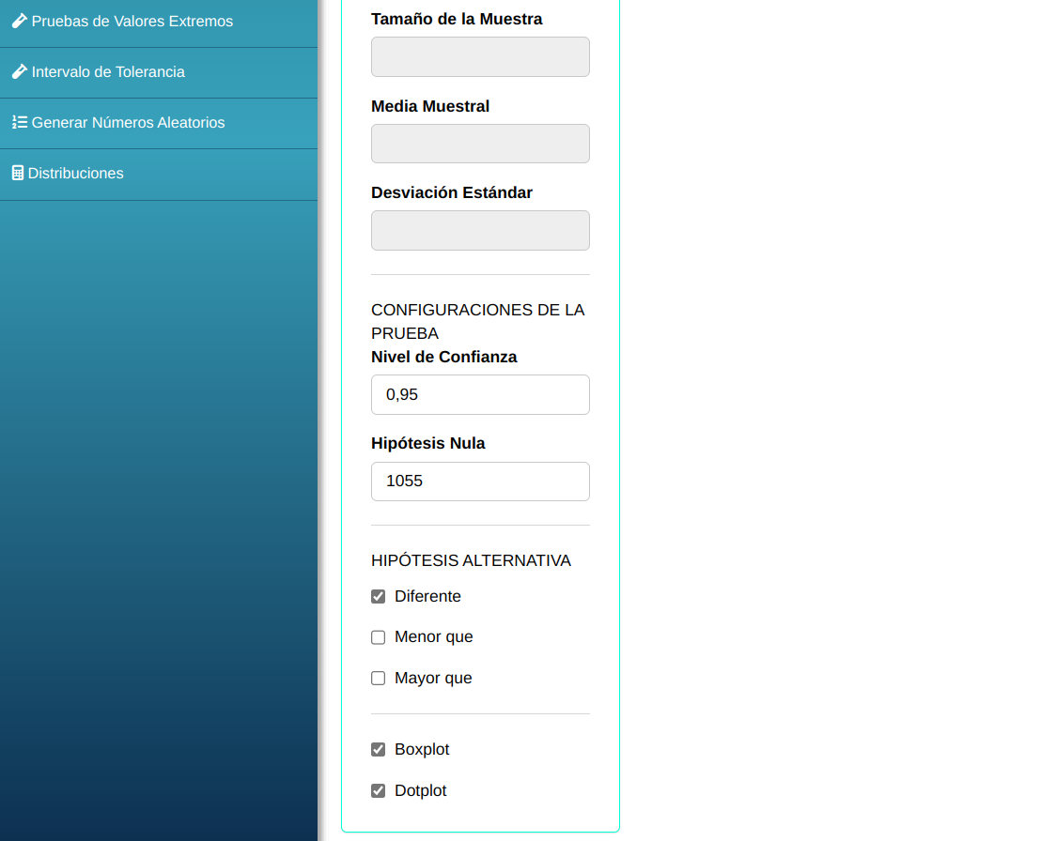Tick the Mayor que checkbox
1040x841 pixels.
(379, 679)
